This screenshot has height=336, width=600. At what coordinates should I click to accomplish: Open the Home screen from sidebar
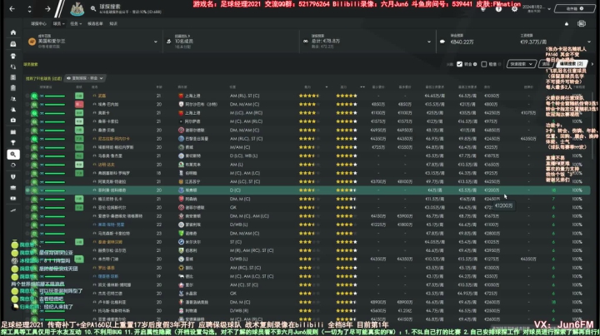coord(13,32)
